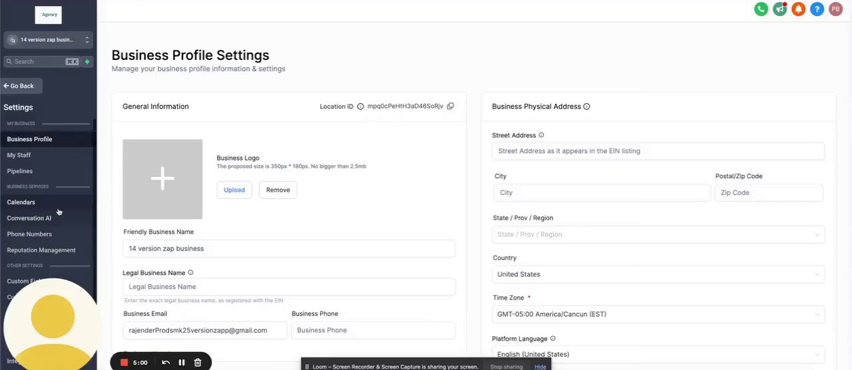Click the business logo placeholder thumbnail

coord(162,179)
